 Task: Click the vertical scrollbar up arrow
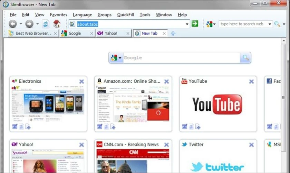(284, 41)
